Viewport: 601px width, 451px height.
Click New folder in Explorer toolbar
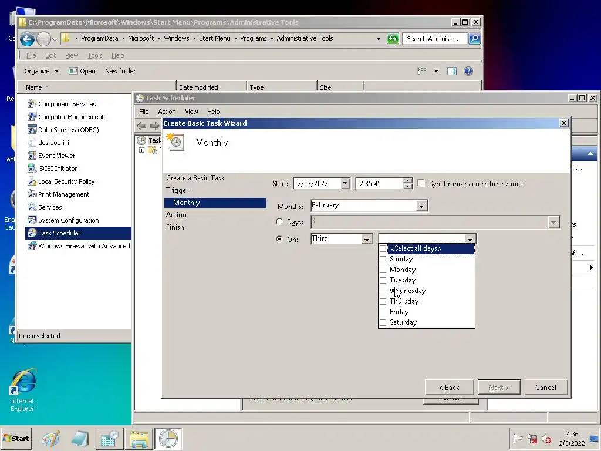(120, 71)
